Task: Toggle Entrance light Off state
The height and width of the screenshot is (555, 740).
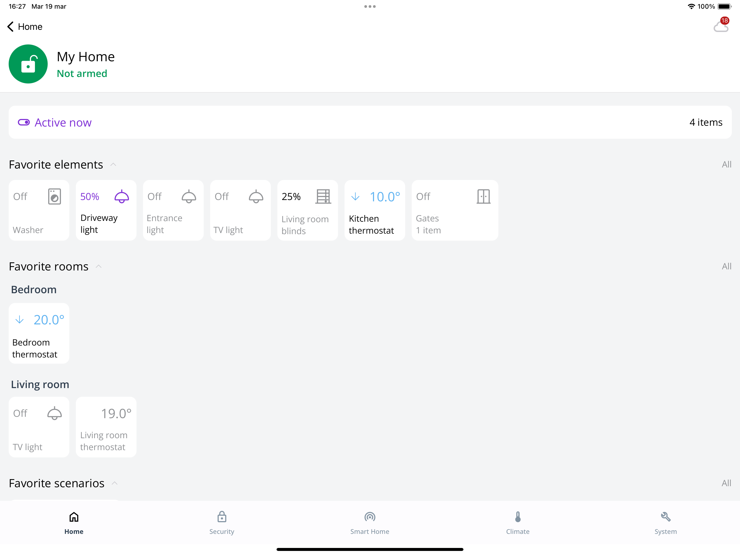Action: [x=155, y=196]
